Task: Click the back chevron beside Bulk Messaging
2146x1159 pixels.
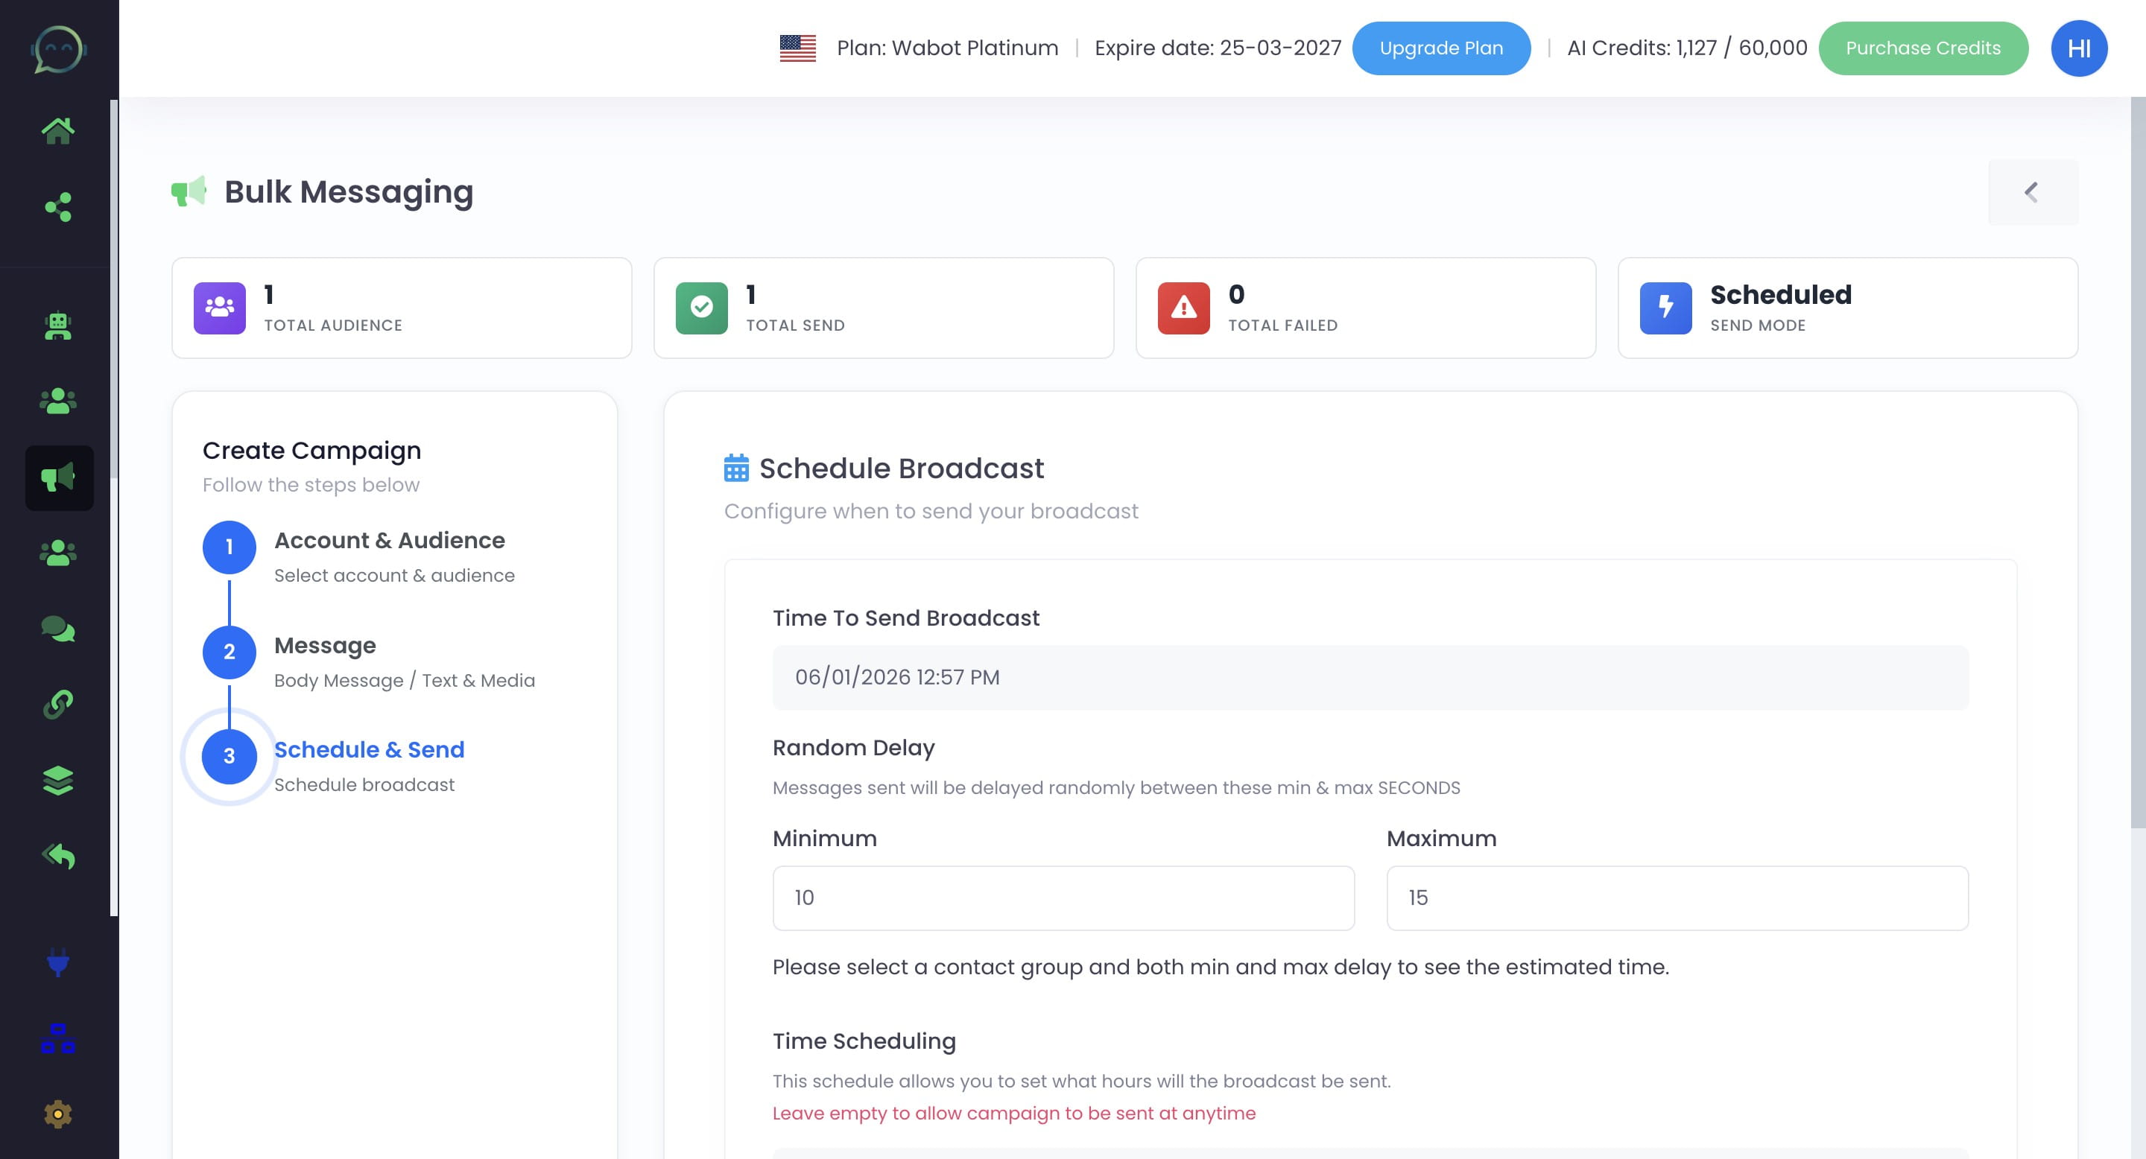Action: [2032, 192]
